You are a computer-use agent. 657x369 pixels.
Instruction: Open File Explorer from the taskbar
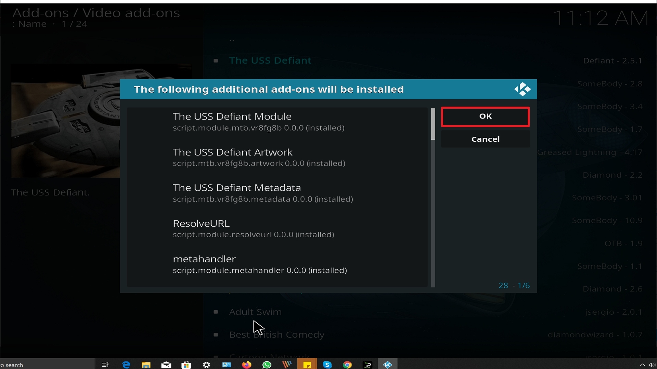point(146,365)
